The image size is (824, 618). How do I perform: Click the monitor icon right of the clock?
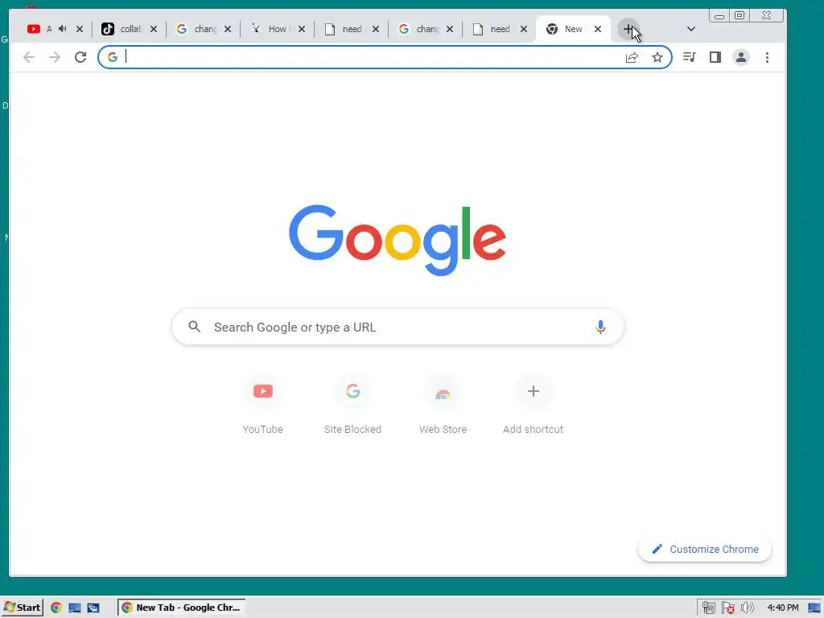(x=814, y=608)
